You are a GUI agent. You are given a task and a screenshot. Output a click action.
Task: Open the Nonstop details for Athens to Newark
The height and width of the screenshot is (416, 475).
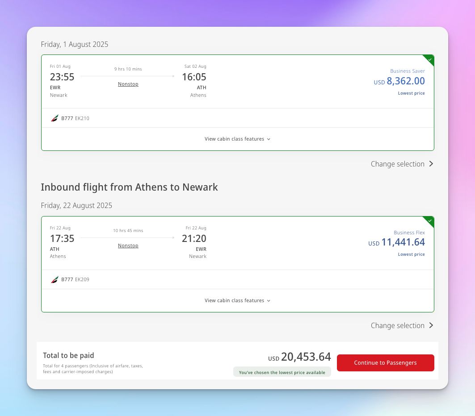tap(128, 245)
